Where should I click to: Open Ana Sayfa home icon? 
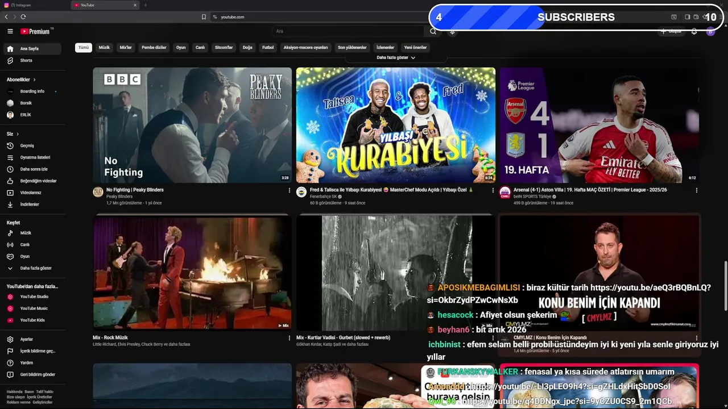[x=10, y=49]
